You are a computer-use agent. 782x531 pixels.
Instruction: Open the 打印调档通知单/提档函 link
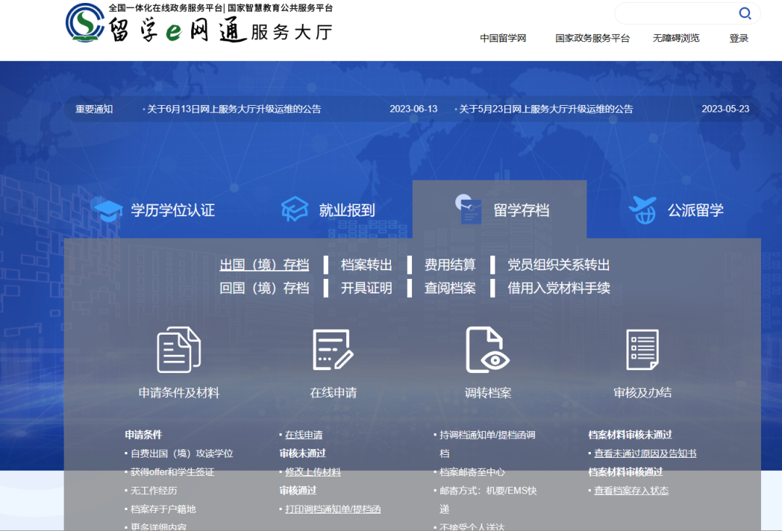(x=332, y=509)
